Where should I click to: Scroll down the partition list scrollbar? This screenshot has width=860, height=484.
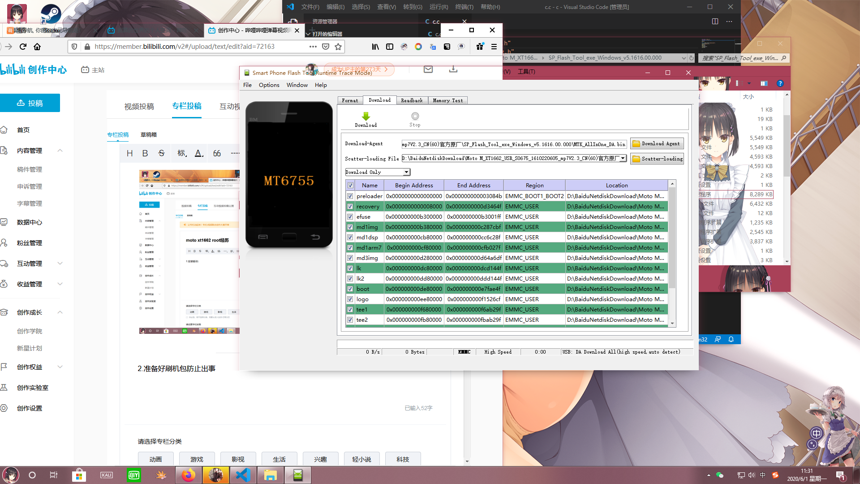[x=672, y=323]
